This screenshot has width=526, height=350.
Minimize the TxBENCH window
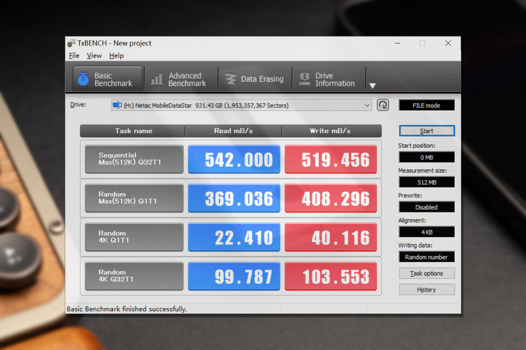pos(398,43)
